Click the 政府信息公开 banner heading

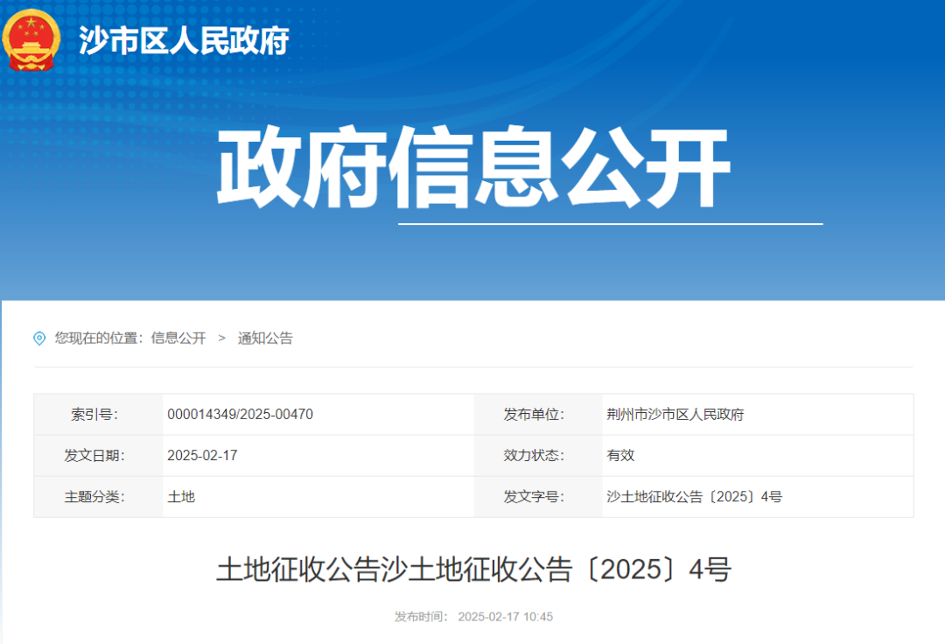pyautogui.click(x=472, y=170)
